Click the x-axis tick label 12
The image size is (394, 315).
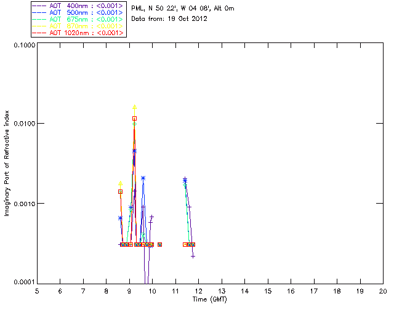coord(198,292)
